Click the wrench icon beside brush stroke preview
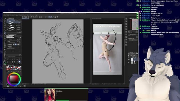 [21, 37]
